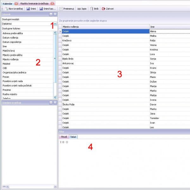Add a filter condition with plus icon
This screenshot has height=190, width=190.
click(67, 142)
